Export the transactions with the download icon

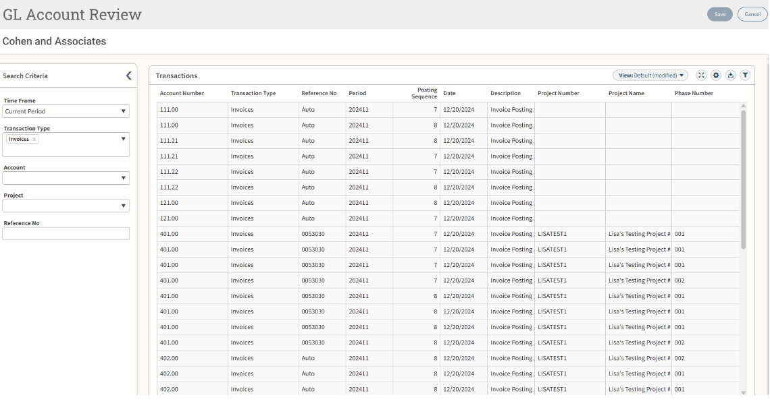731,76
